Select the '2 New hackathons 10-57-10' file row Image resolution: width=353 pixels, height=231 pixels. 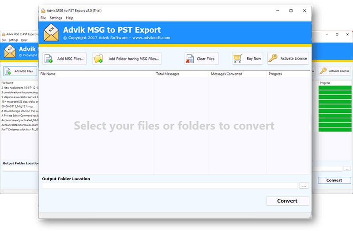pyautogui.click(x=20, y=88)
